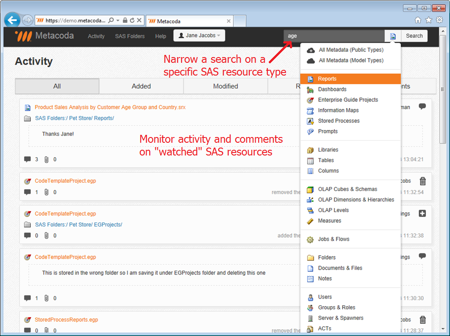450x336 pixels.
Task: Click the trash icon on the 11:32:54 CodeTemplateProject entry
Action: pos(423,181)
